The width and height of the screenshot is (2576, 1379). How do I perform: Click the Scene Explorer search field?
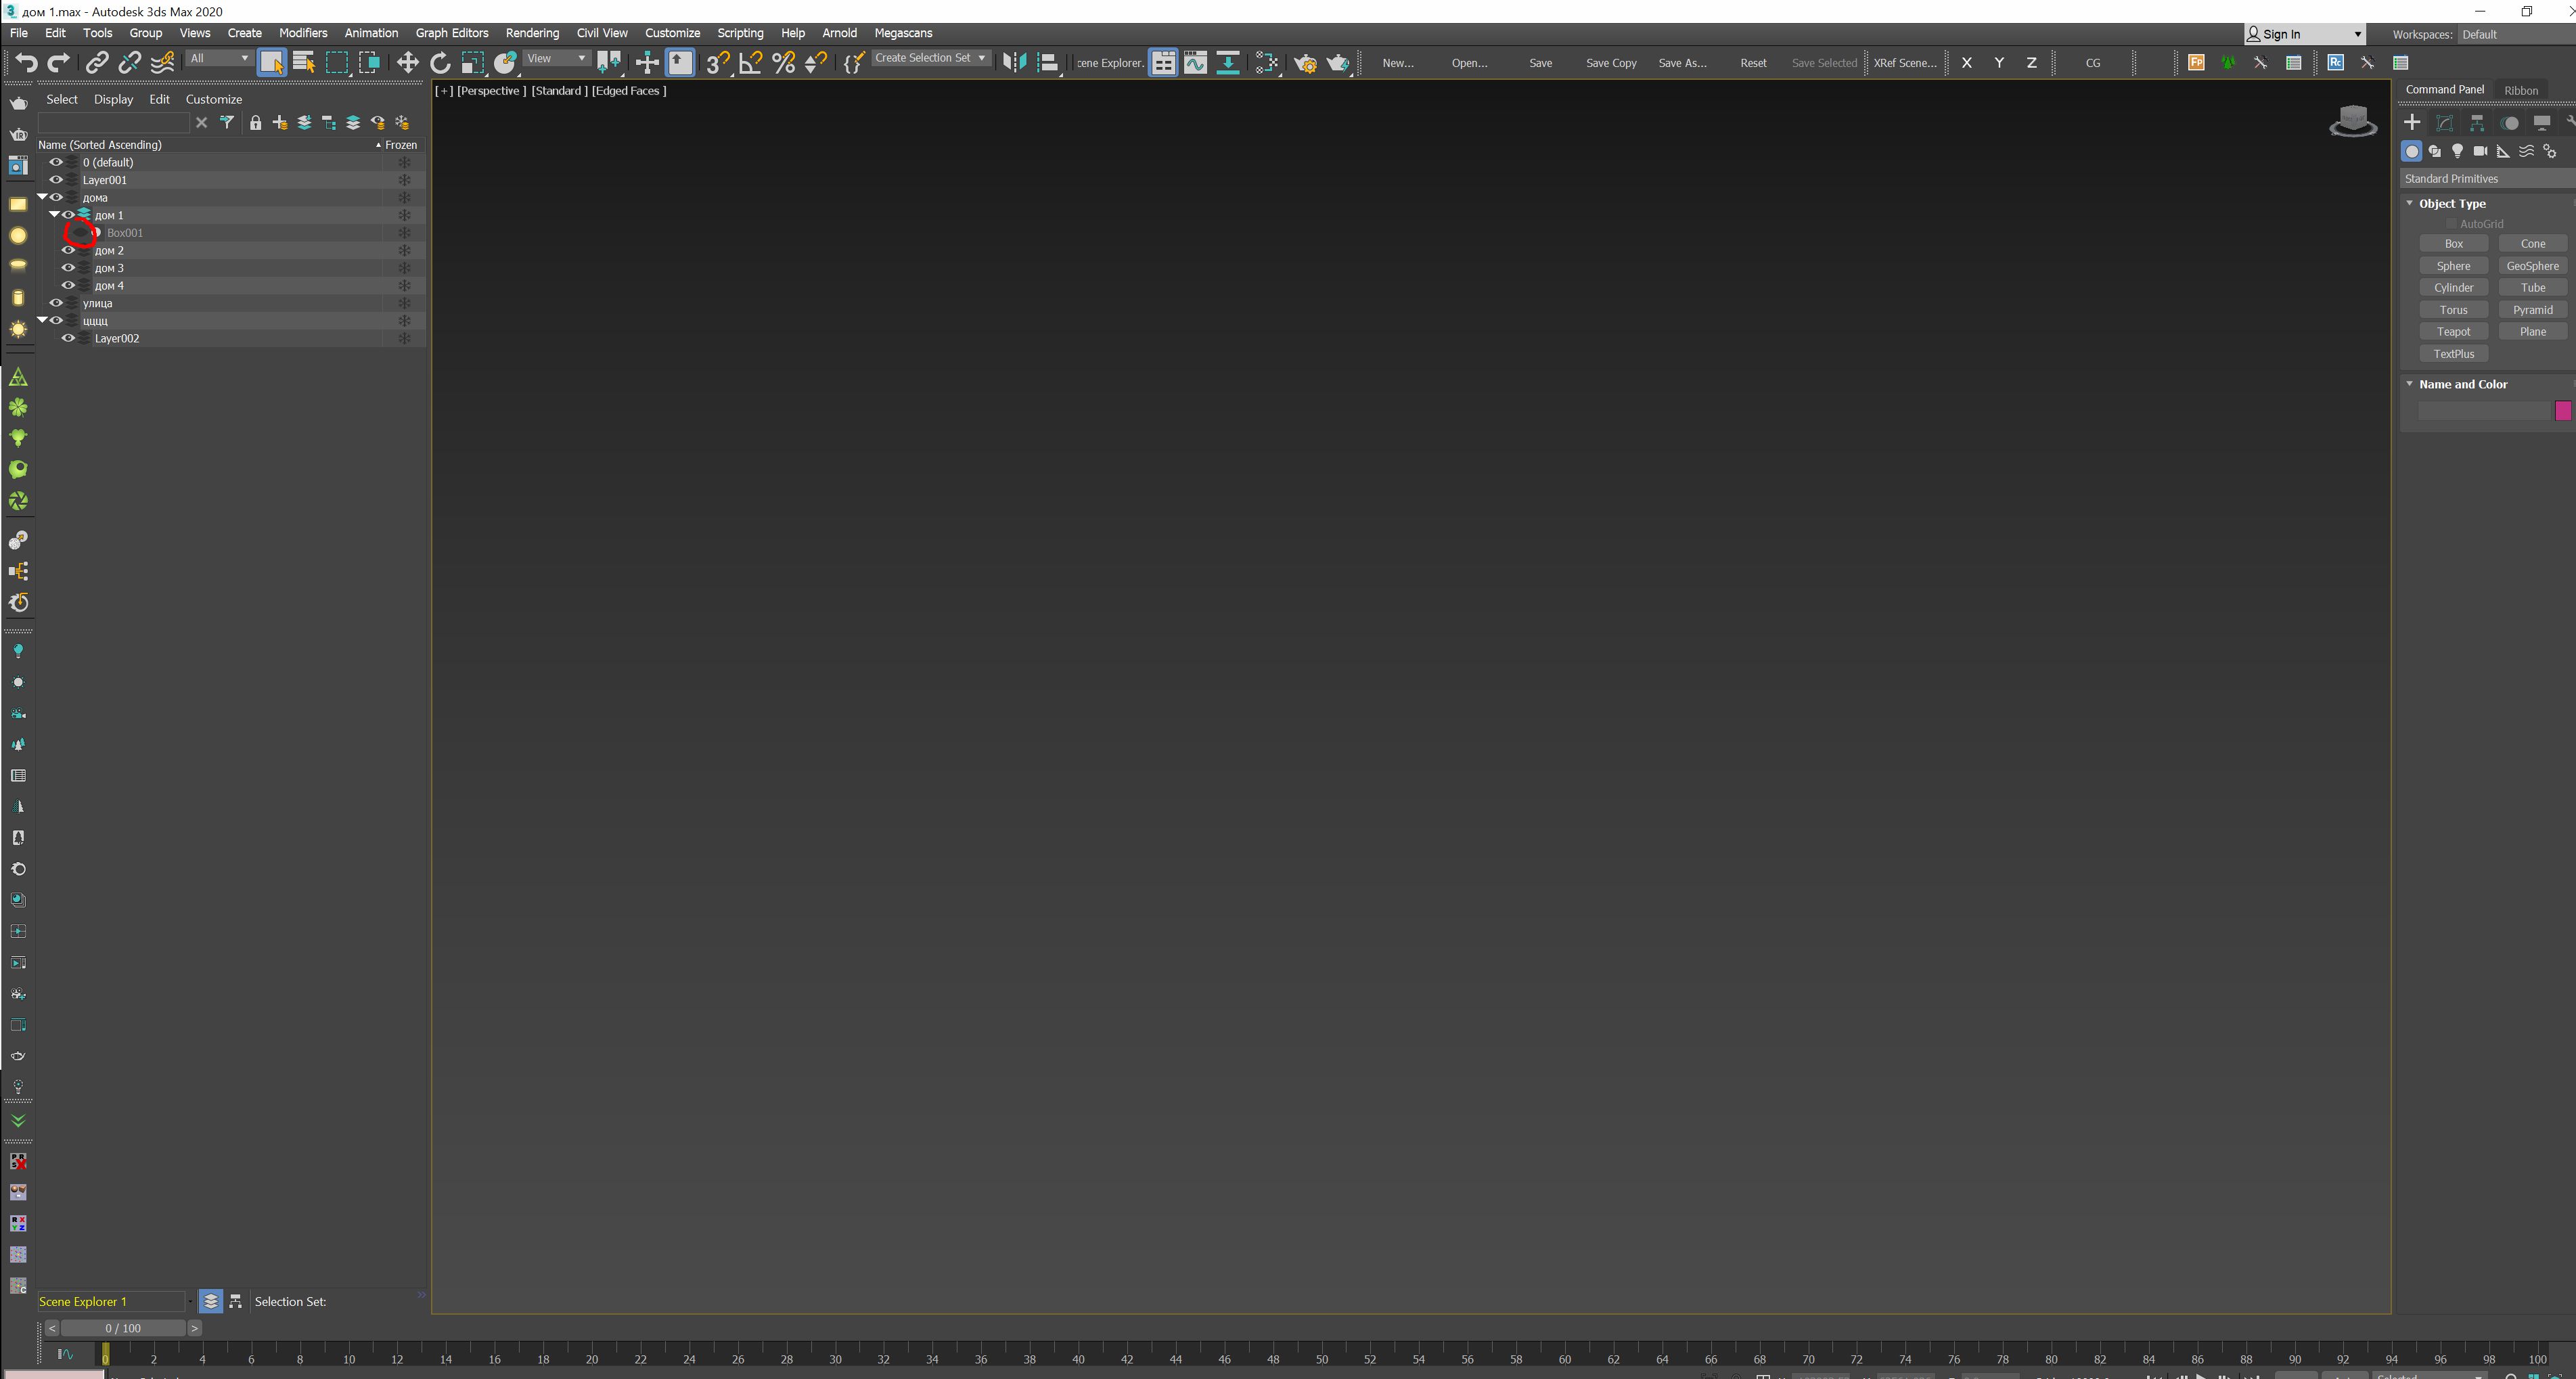pyautogui.click(x=113, y=122)
